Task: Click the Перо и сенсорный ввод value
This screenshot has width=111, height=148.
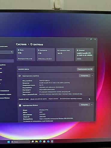Action: click(61, 94)
